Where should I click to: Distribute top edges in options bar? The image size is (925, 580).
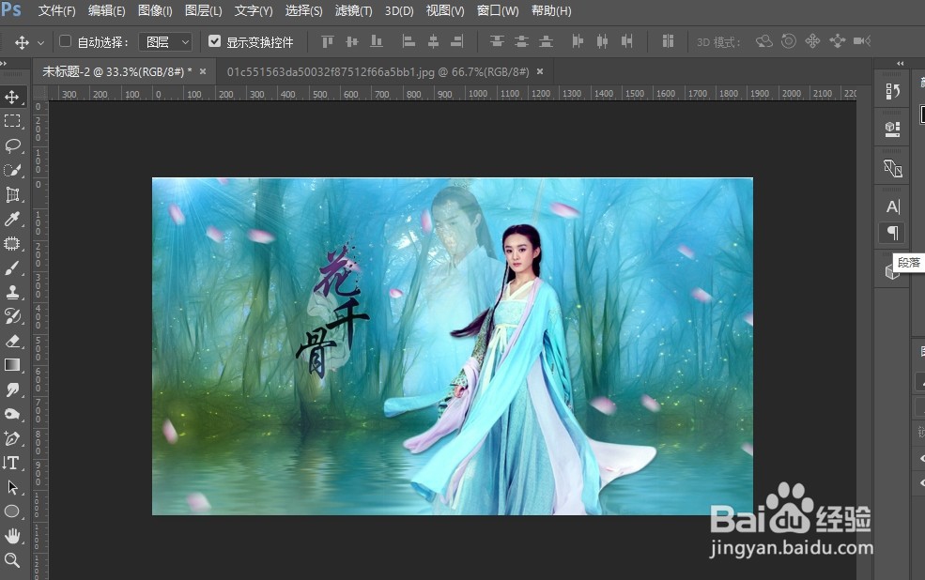498,41
